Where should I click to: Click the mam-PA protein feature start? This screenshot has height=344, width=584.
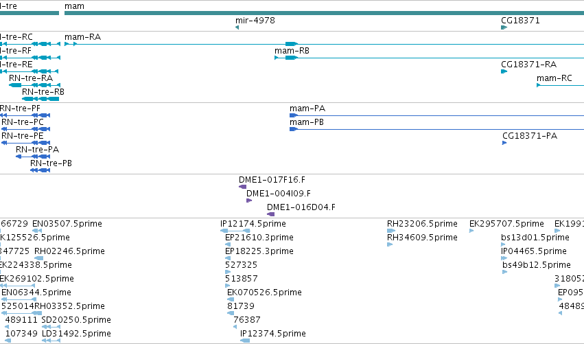(x=294, y=115)
